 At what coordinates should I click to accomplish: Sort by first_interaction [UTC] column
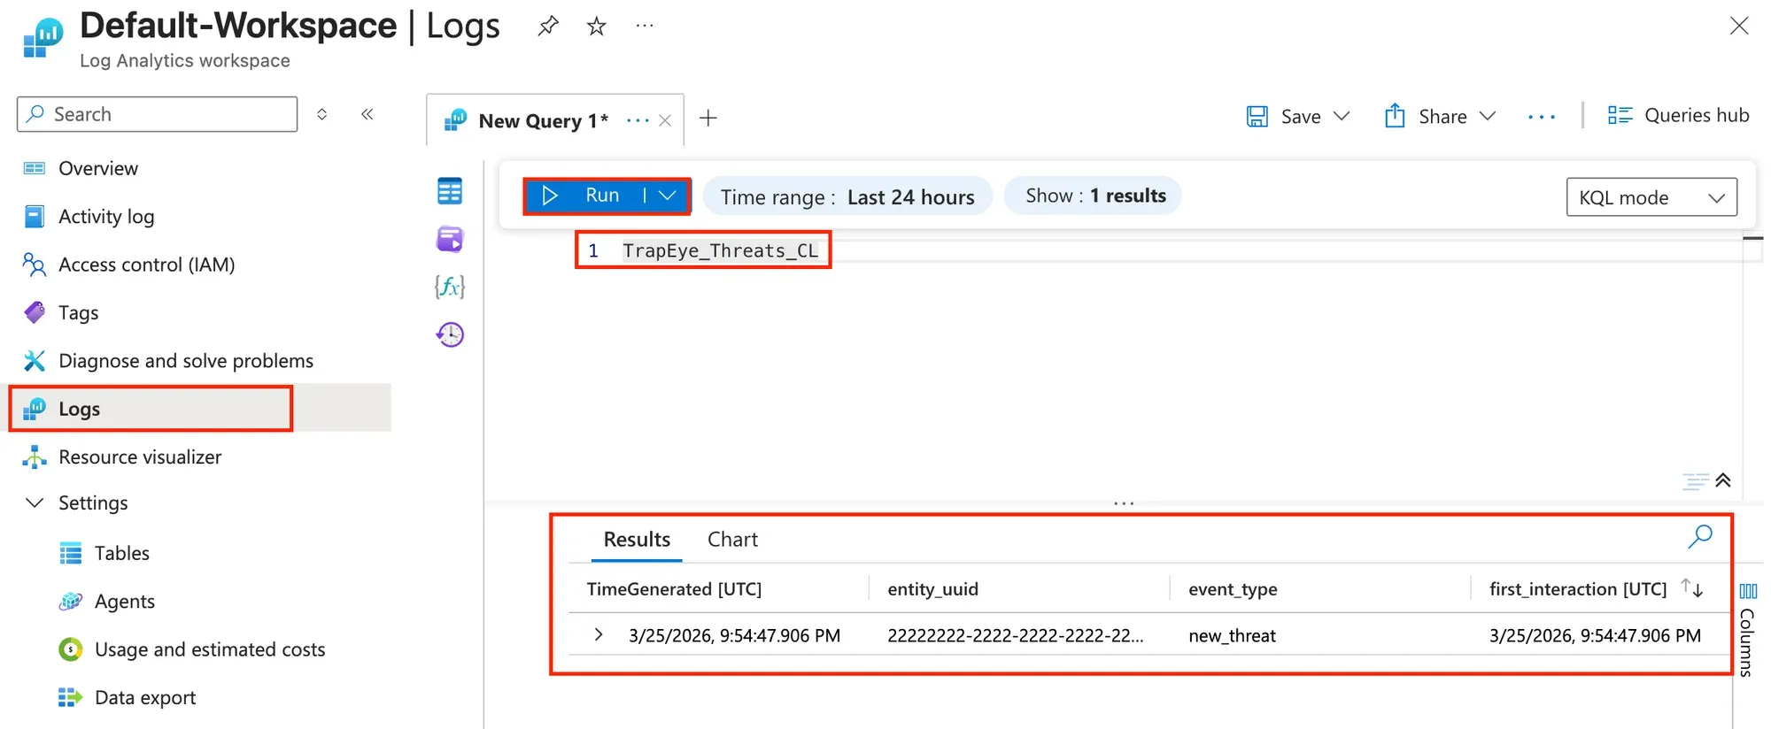[x=1578, y=589]
